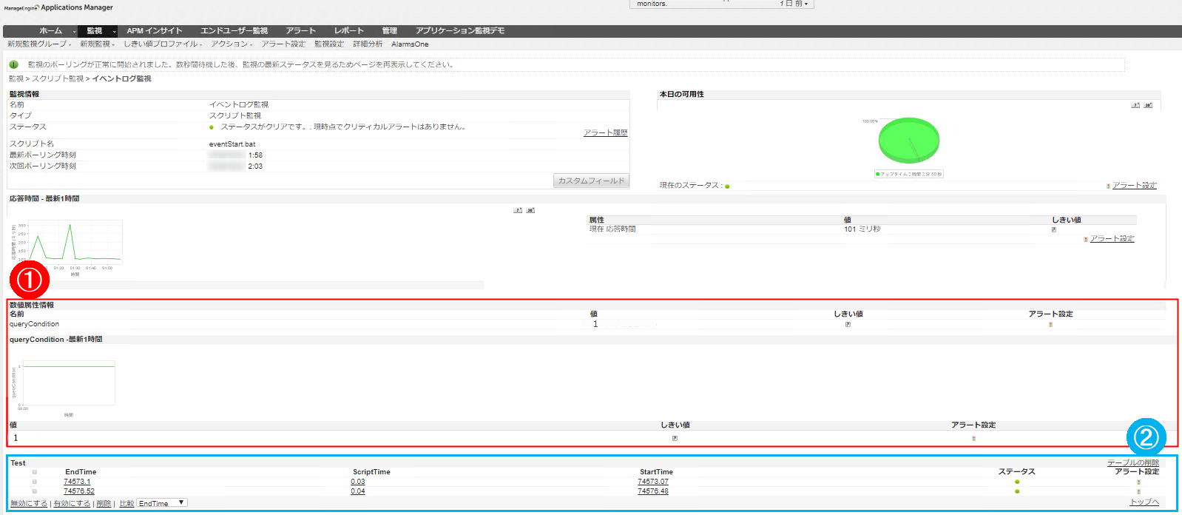Click the threshold icon in the 現在 応答時間 row

point(1054,229)
